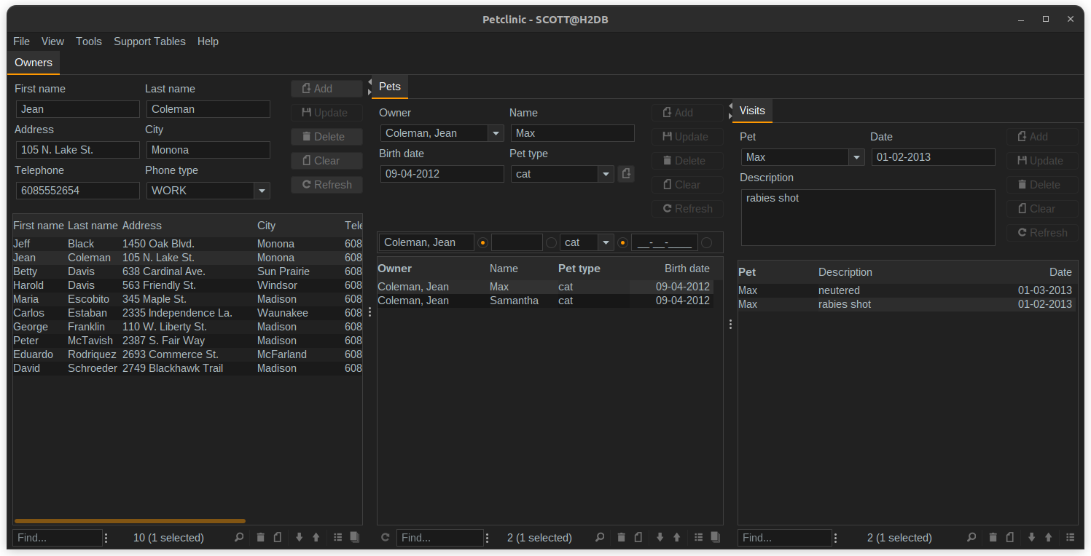
Task: Click the move-up arrow in Visits table toolbar
Action: click(1049, 538)
